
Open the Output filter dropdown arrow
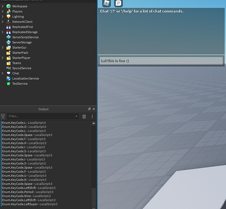(76, 116)
